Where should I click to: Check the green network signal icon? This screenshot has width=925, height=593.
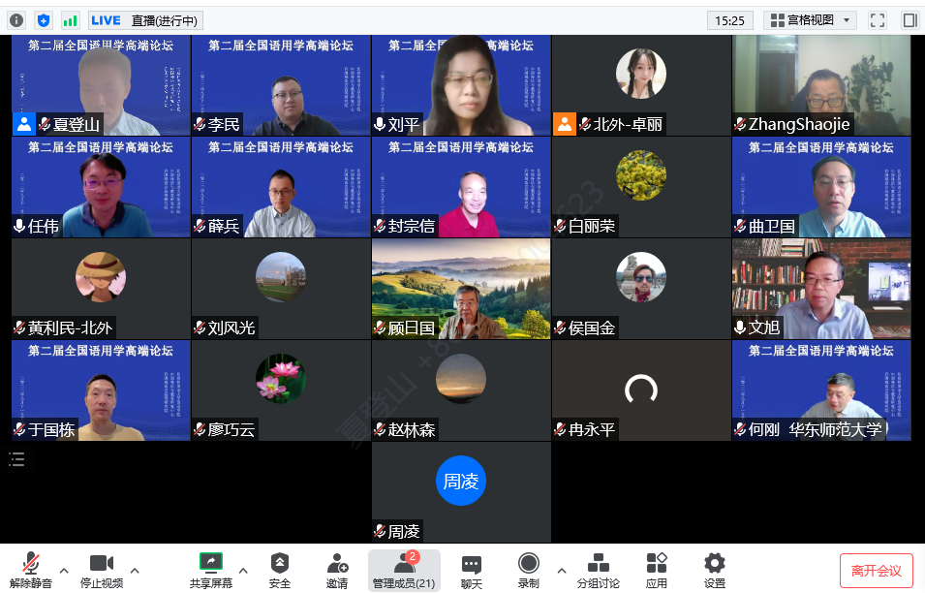[70, 20]
